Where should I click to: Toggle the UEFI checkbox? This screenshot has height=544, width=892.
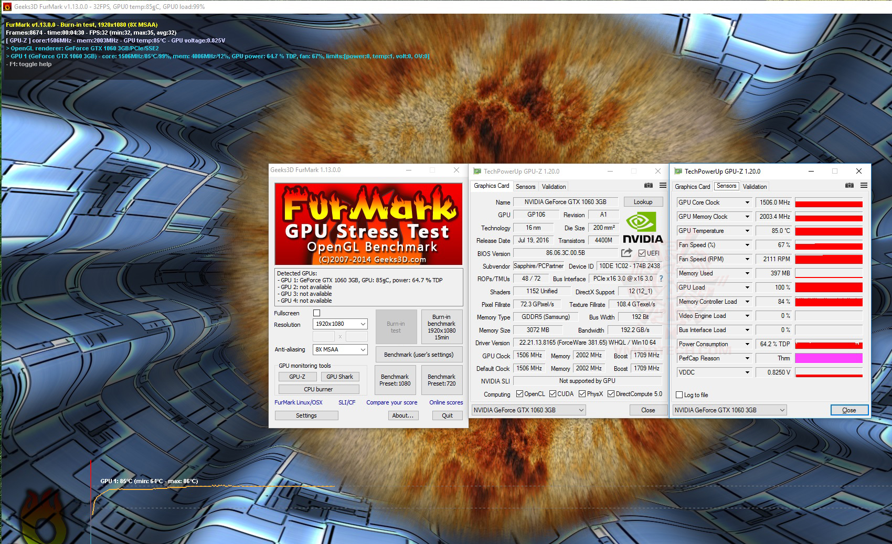pyautogui.click(x=642, y=253)
